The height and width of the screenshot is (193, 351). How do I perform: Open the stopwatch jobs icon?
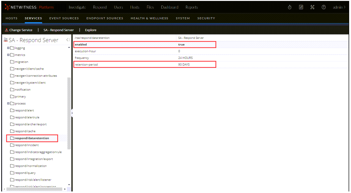pos(290,7)
